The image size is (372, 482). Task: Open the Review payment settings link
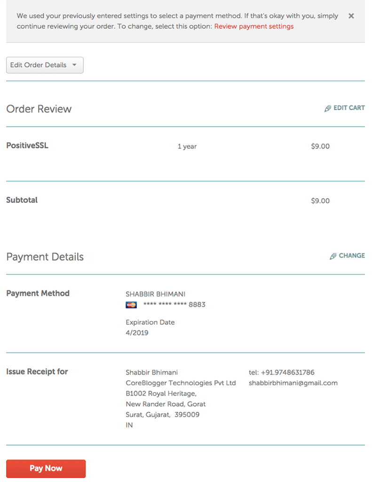(254, 26)
